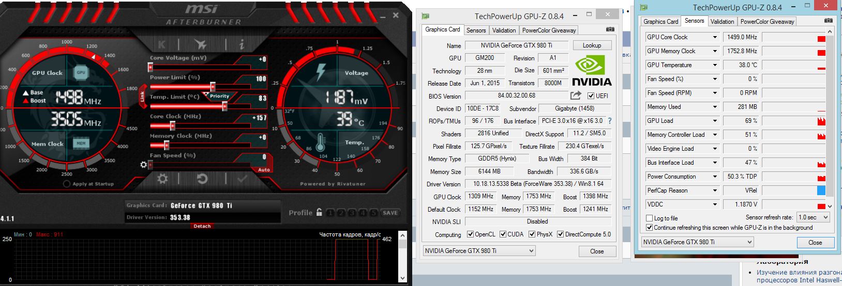Toggle the PhysX checkbox
842x286 pixels.
pyautogui.click(x=532, y=234)
